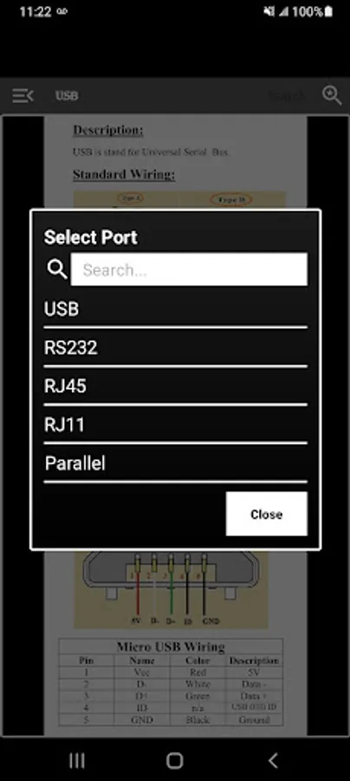
Task: Select Parallel port entry
Action: click(176, 463)
